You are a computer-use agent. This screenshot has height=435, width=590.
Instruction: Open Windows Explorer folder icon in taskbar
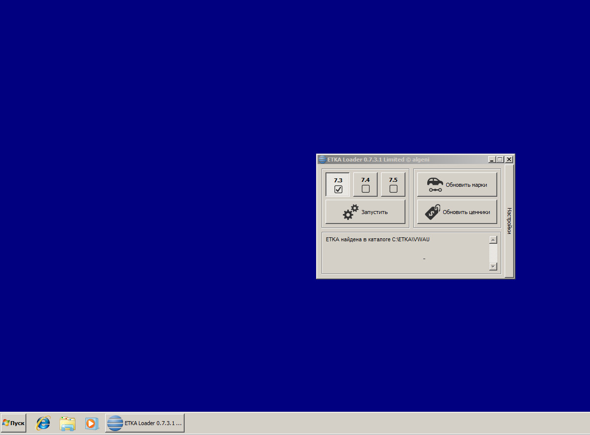tap(67, 423)
